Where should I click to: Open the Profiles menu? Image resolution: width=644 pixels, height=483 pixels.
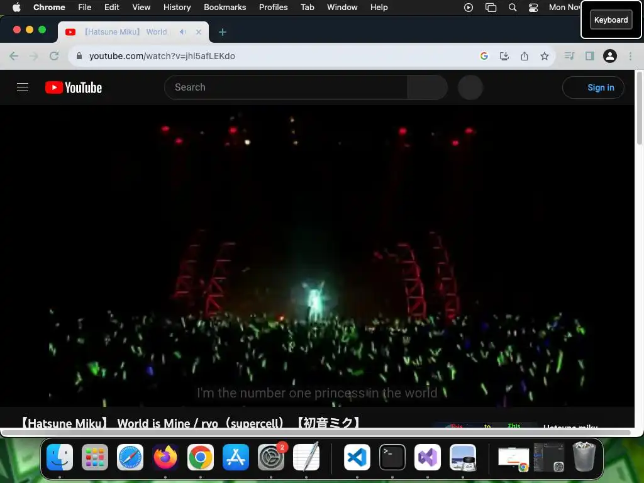coord(273,7)
